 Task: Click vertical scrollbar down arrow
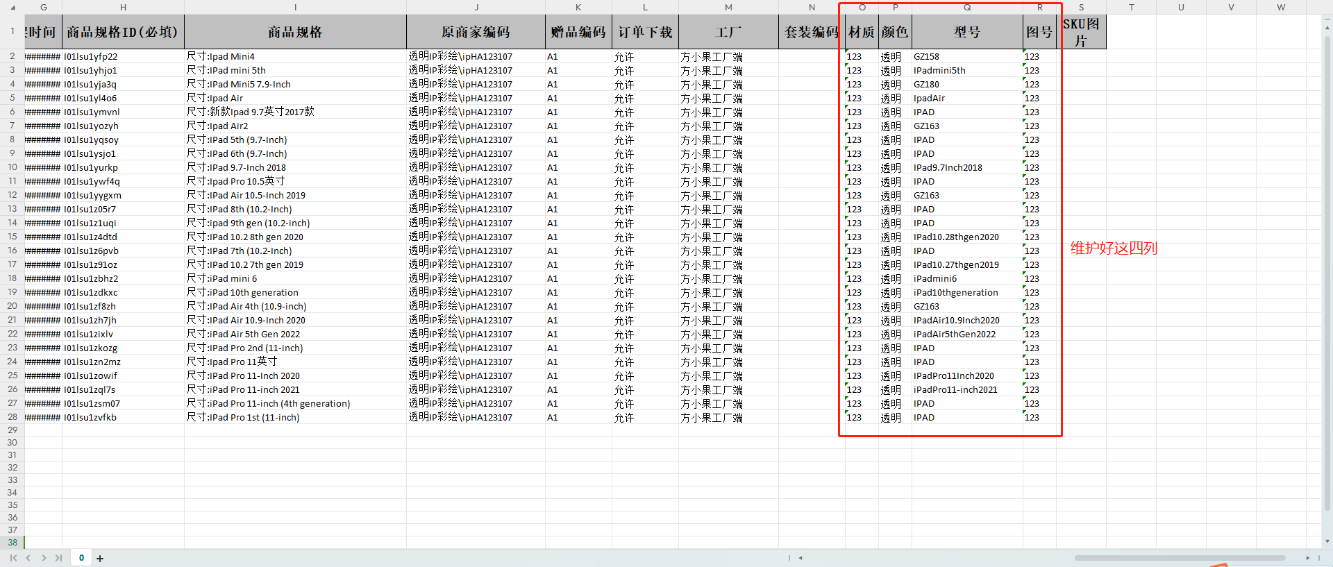coord(1328,541)
